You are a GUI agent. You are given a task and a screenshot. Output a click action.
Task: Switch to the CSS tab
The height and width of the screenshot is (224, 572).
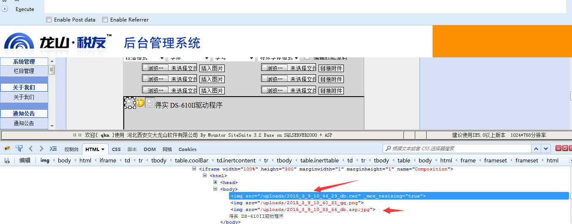[116, 149]
